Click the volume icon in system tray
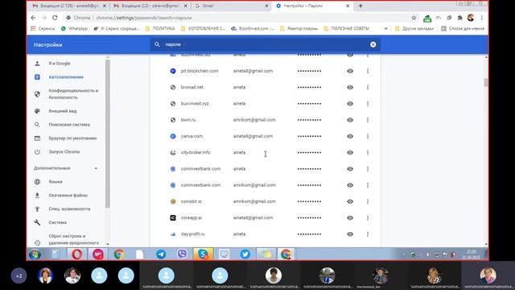515x290 pixels. pos(428,255)
